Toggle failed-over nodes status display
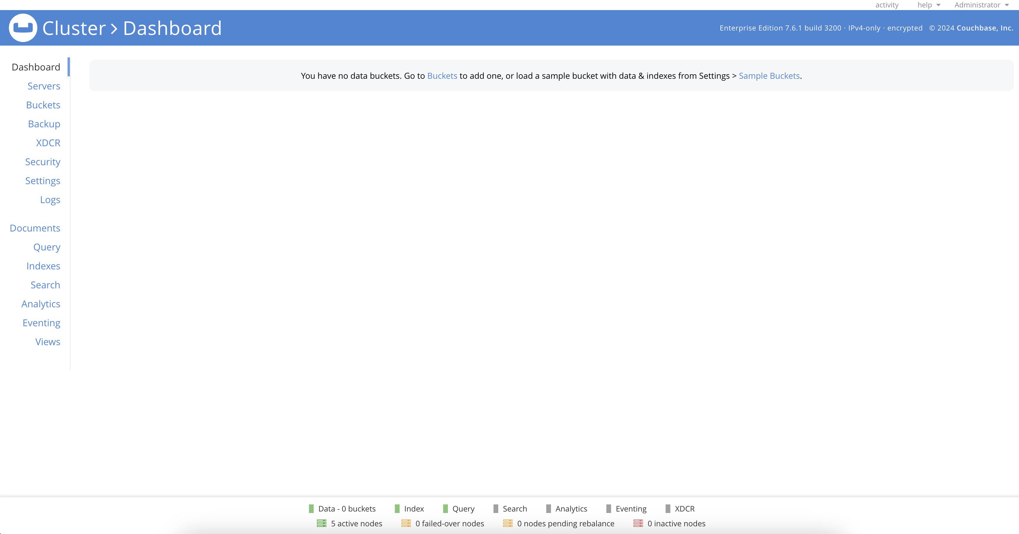This screenshot has width=1019, height=534. click(443, 523)
